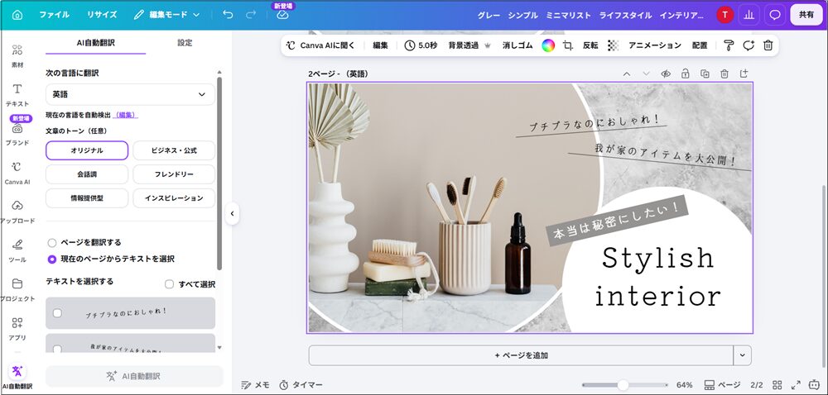Select the ページを翻訳する radio button
The image size is (828, 395).
51,243
